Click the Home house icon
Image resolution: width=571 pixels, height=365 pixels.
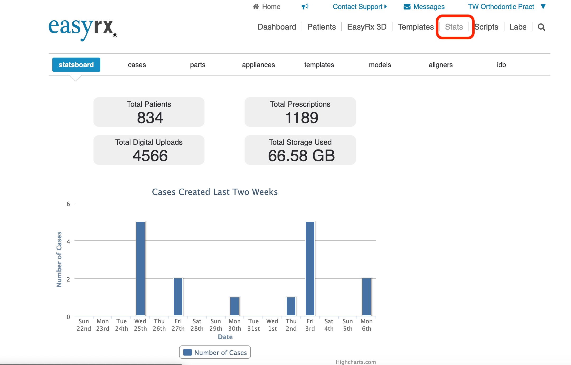click(256, 7)
